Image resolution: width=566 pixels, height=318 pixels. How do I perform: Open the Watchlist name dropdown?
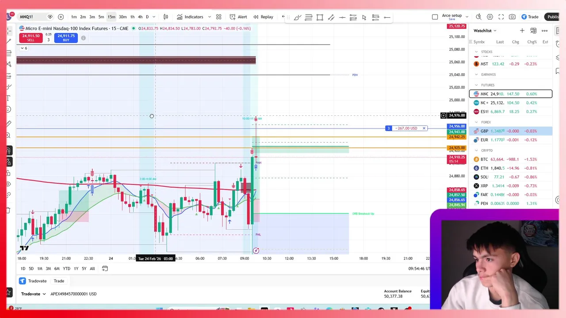click(x=485, y=30)
